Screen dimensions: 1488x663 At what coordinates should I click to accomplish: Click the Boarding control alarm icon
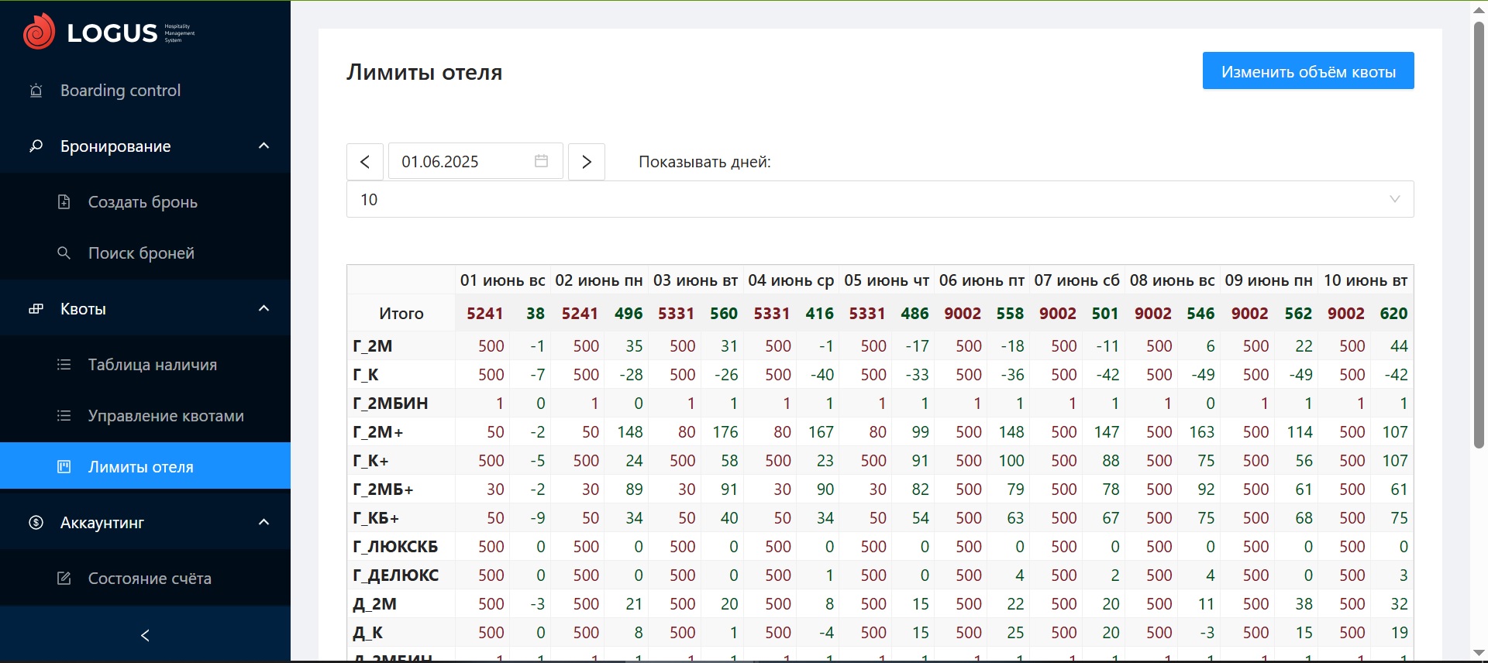pyautogui.click(x=36, y=91)
